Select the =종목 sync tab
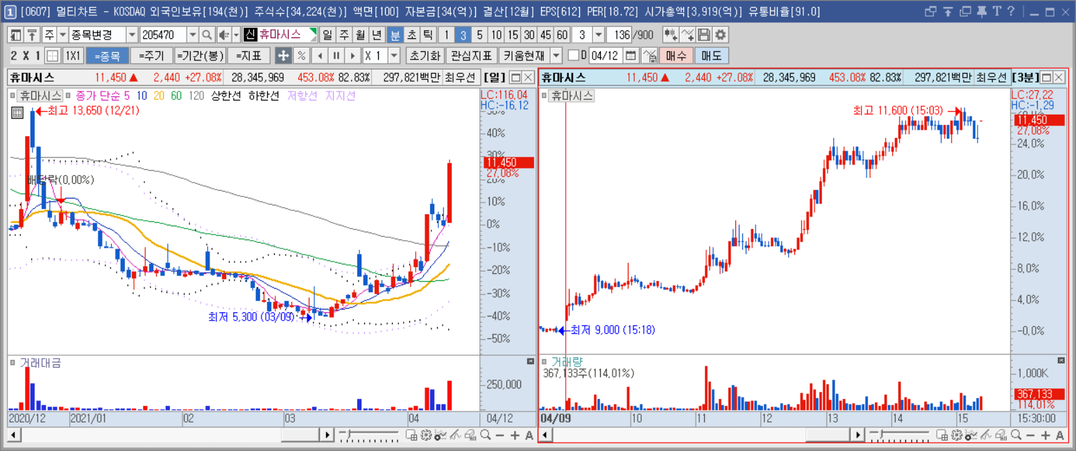The width and height of the screenshot is (1076, 451). coord(107,56)
